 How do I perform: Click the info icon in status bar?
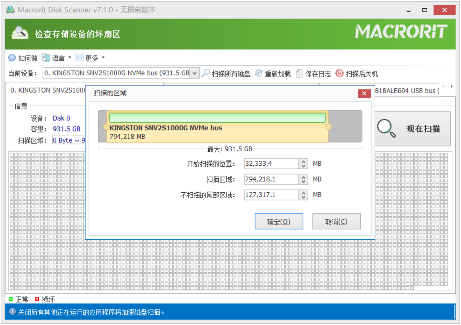(13, 312)
